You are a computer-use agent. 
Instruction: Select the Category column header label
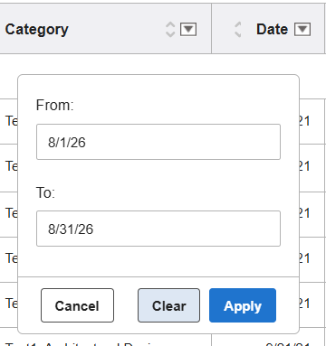click(37, 30)
